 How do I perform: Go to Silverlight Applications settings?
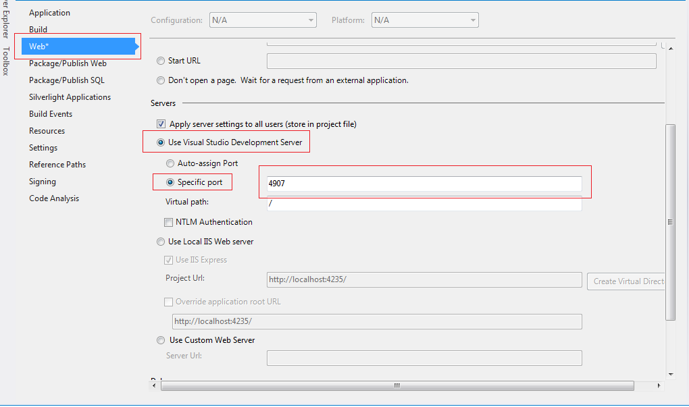tap(70, 97)
